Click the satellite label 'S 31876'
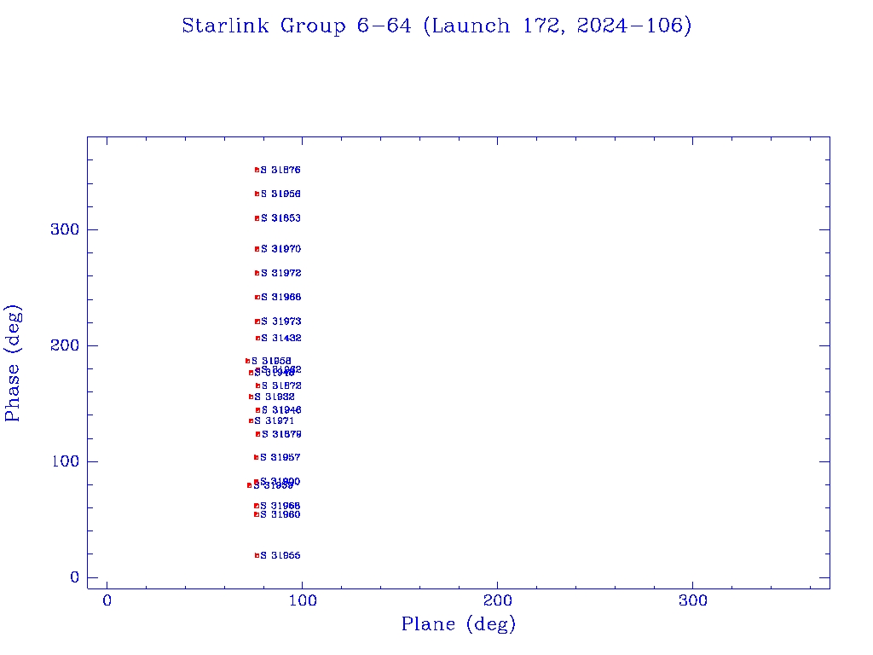Screen dimensions: 873x655 (x=280, y=170)
